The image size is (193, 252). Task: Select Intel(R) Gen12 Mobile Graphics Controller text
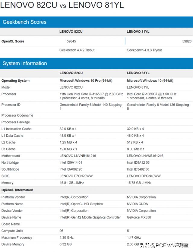90,217
